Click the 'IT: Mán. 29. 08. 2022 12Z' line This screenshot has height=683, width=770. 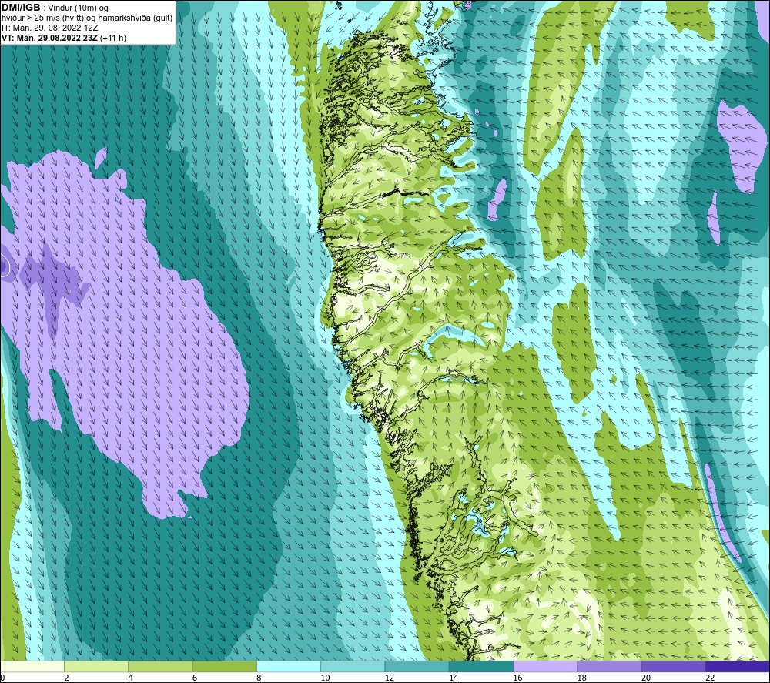coord(49,28)
